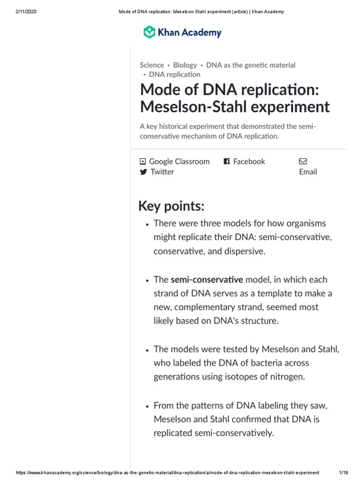Click the Email text label
Viewport: 364px width, 485px height.
point(308,172)
